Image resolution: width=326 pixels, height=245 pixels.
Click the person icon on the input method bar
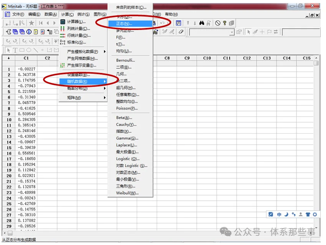point(301,214)
